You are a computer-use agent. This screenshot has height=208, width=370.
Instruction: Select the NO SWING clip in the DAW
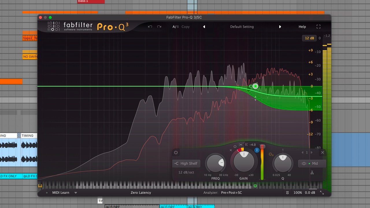pos(30,57)
